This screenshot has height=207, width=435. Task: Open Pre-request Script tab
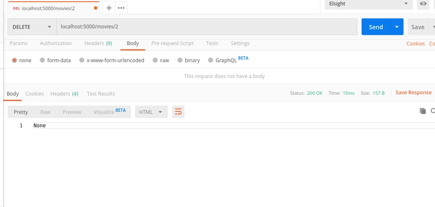172,43
